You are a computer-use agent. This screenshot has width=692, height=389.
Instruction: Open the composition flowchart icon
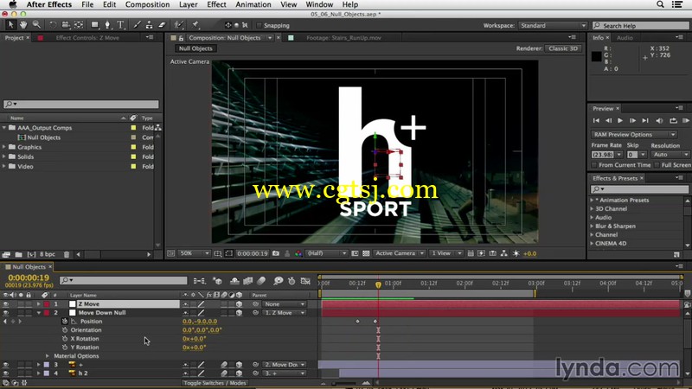[503, 253]
